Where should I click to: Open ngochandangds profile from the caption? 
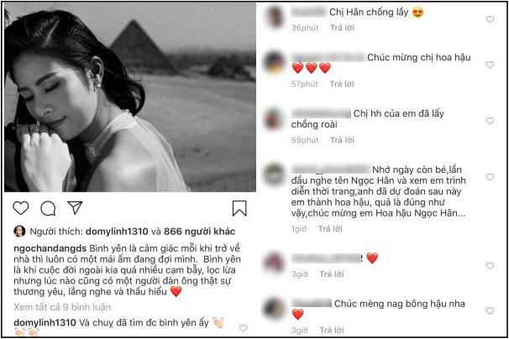[x=50, y=248]
